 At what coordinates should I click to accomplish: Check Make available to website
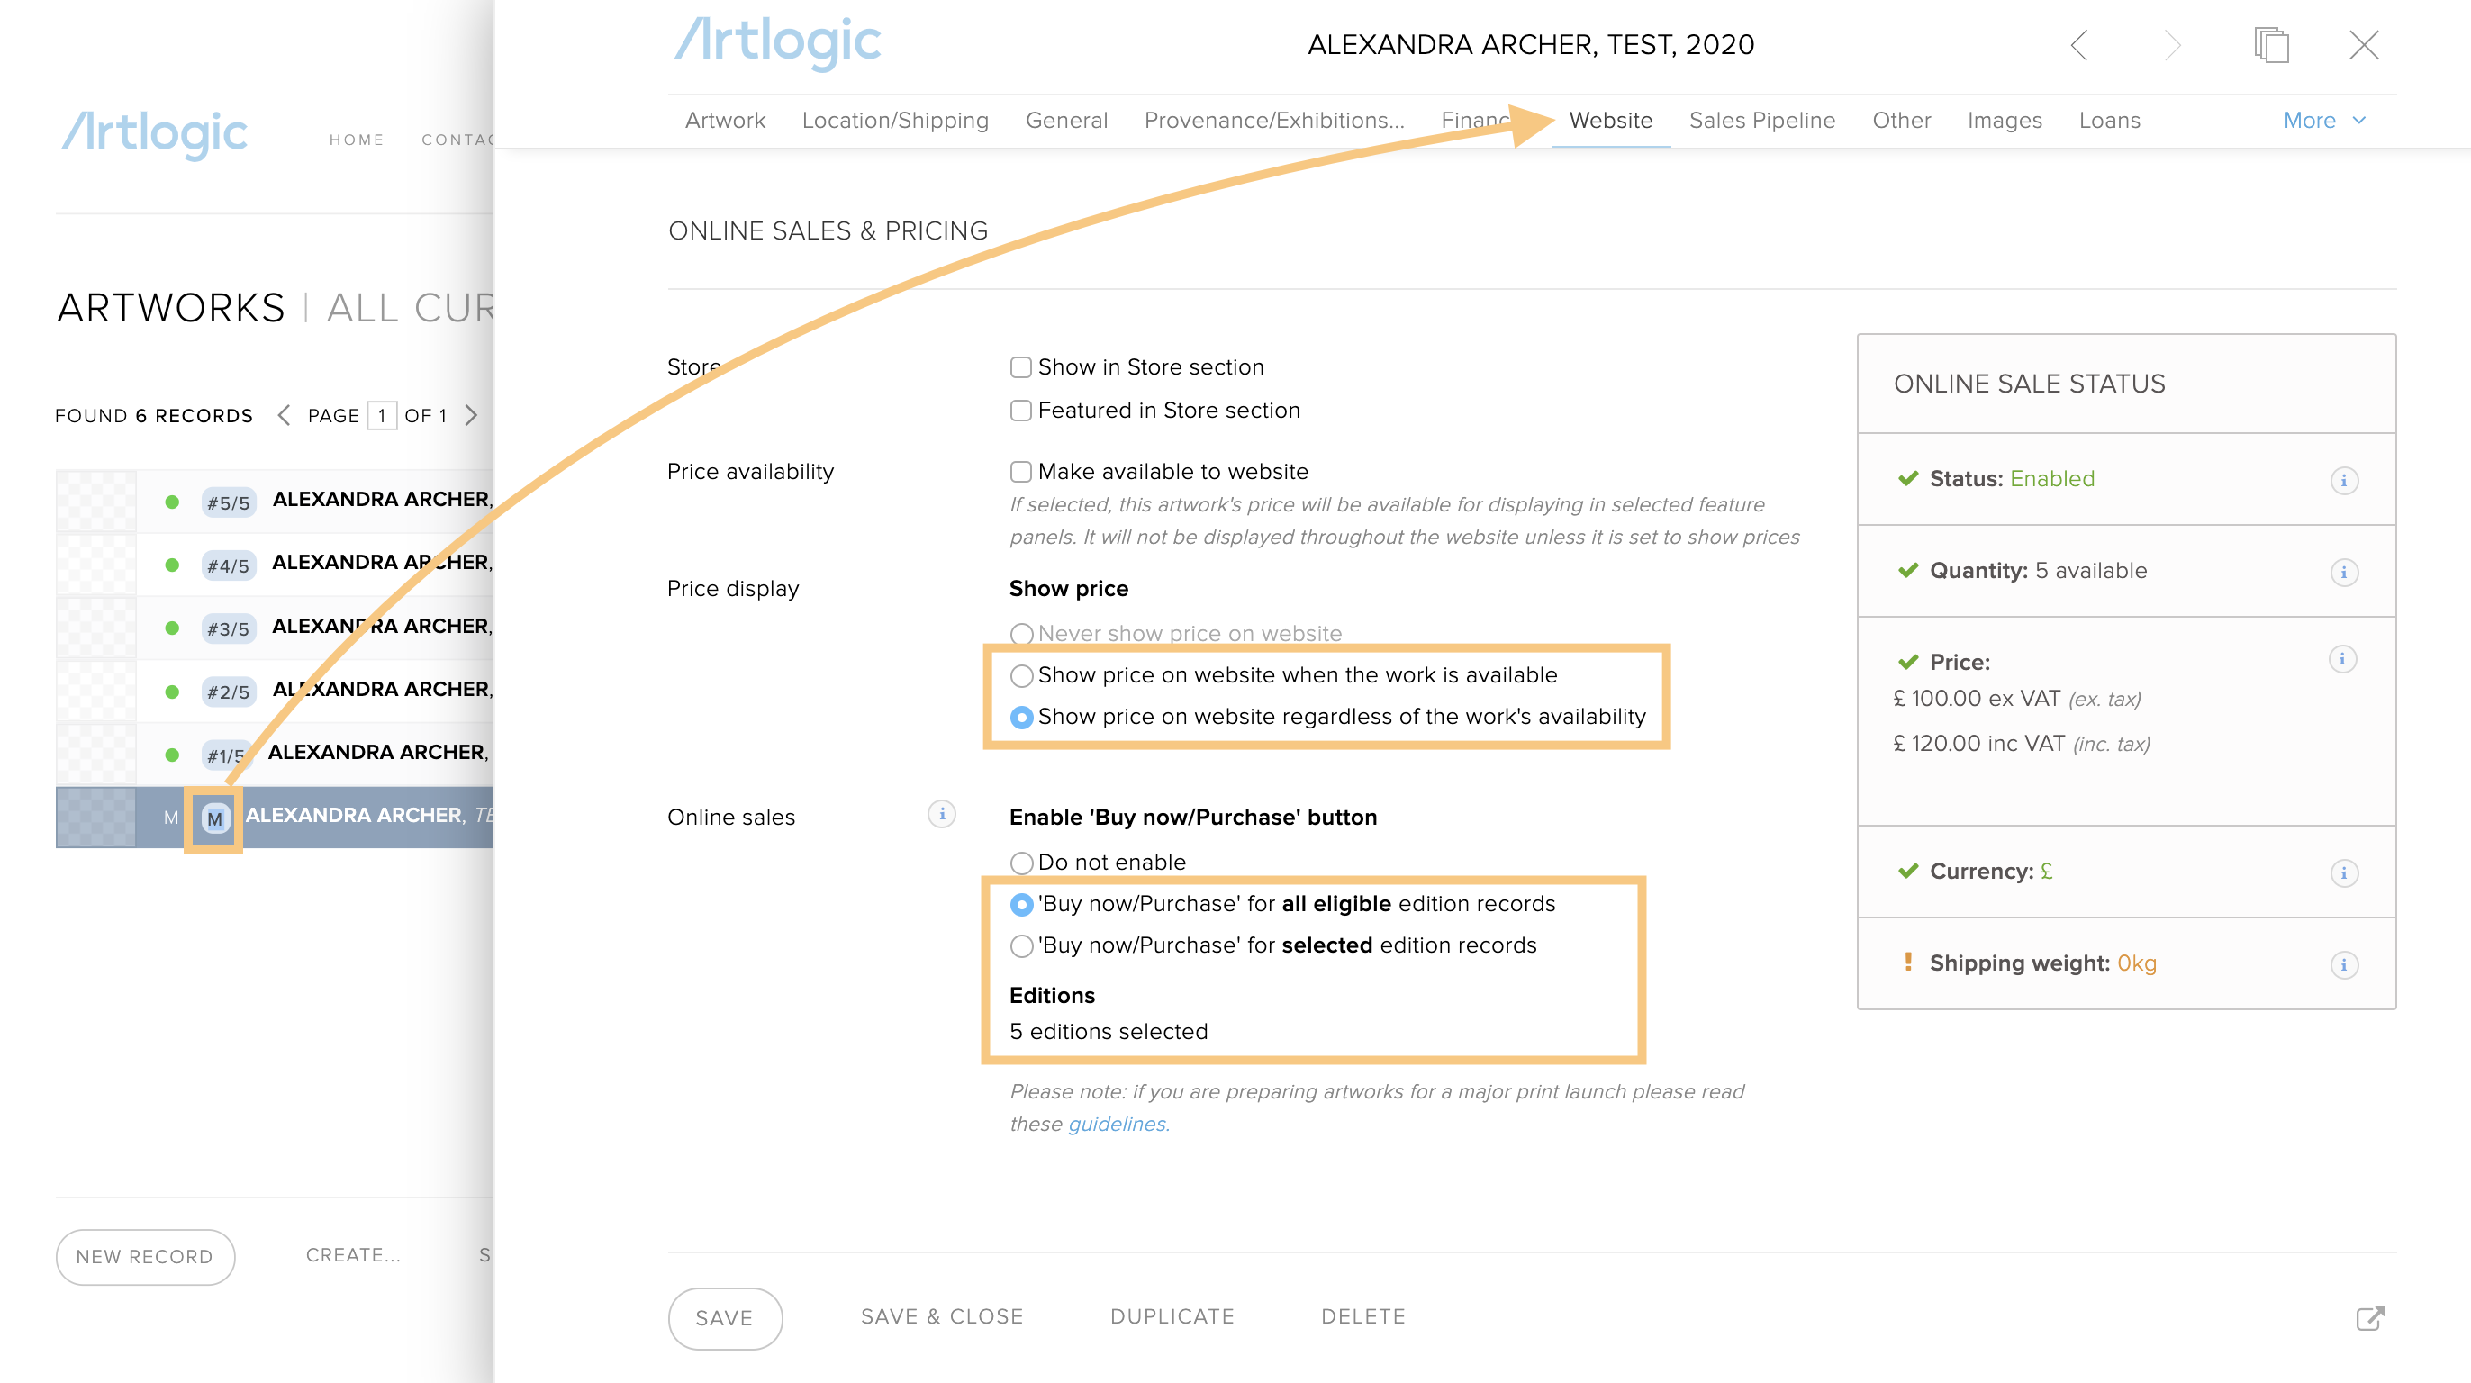(1020, 472)
